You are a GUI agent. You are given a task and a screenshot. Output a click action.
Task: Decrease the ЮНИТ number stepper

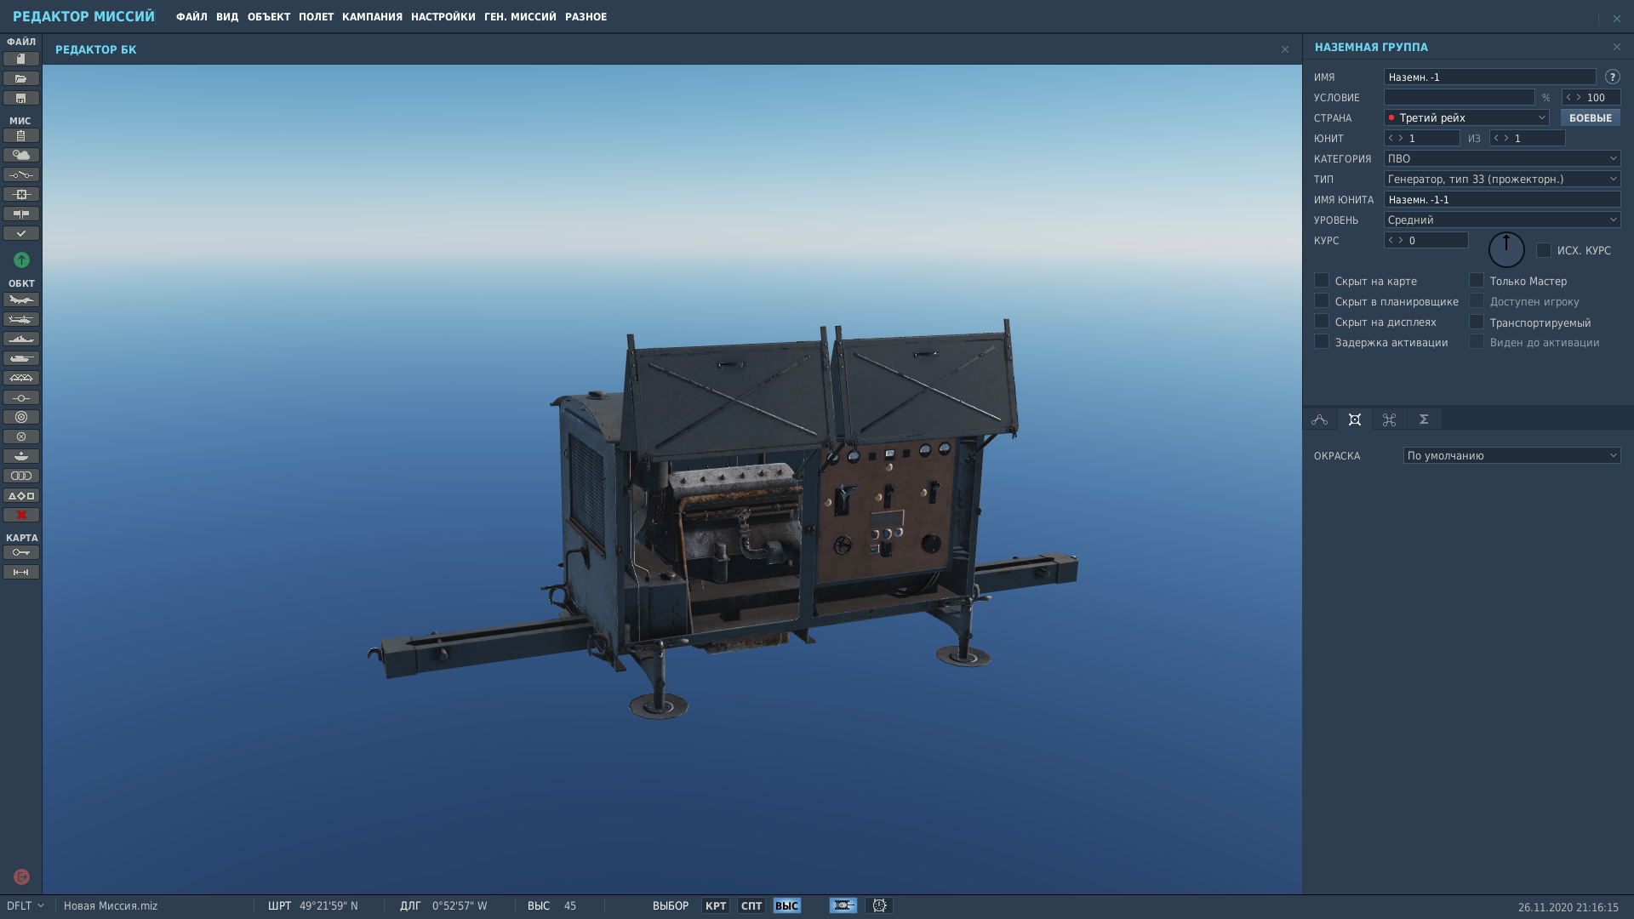coord(1391,138)
